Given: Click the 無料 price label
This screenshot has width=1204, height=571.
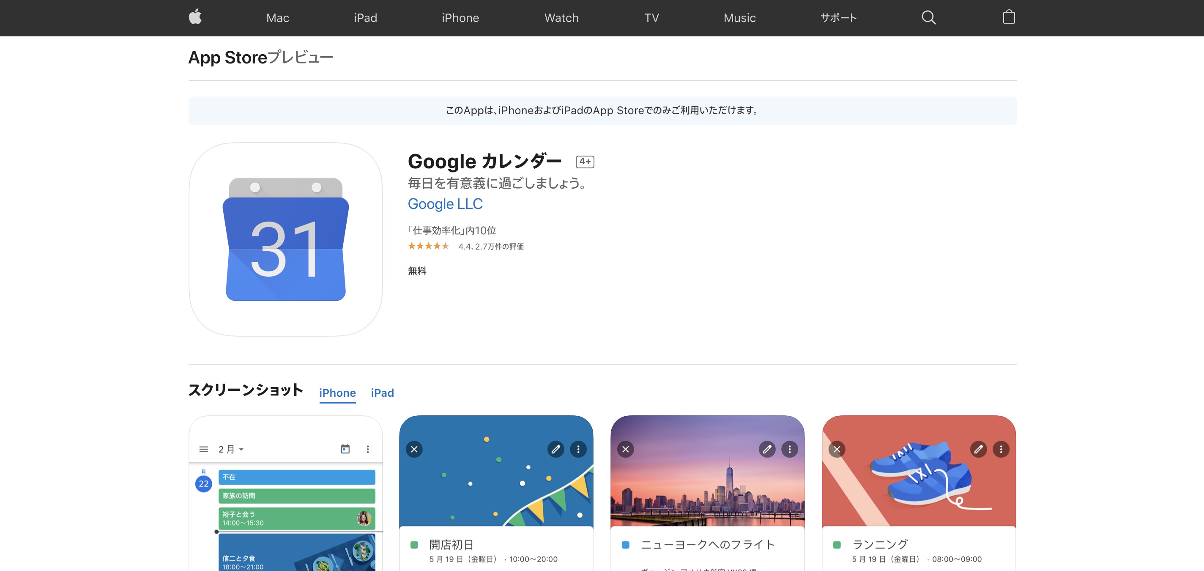Looking at the screenshot, I should [417, 271].
